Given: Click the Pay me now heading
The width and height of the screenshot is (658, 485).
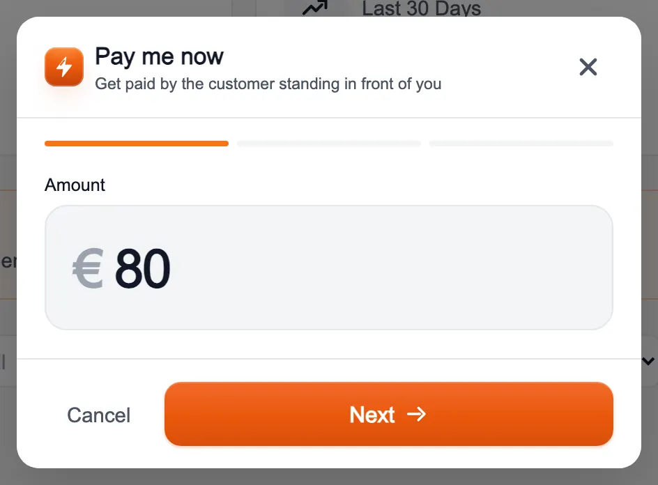Looking at the screenshot, I should pos(160,56).
